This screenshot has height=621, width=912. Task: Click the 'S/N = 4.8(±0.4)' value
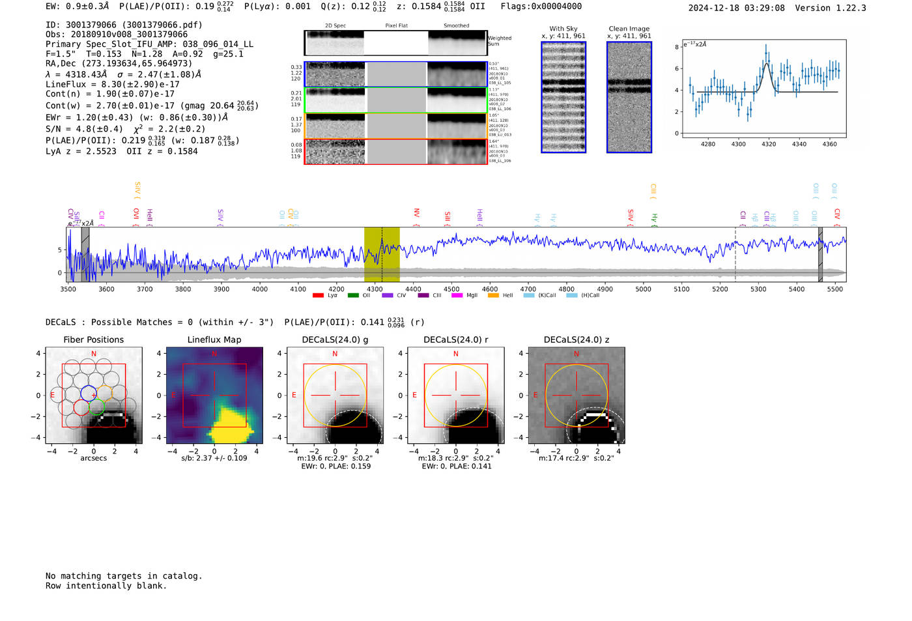[84, 129]
